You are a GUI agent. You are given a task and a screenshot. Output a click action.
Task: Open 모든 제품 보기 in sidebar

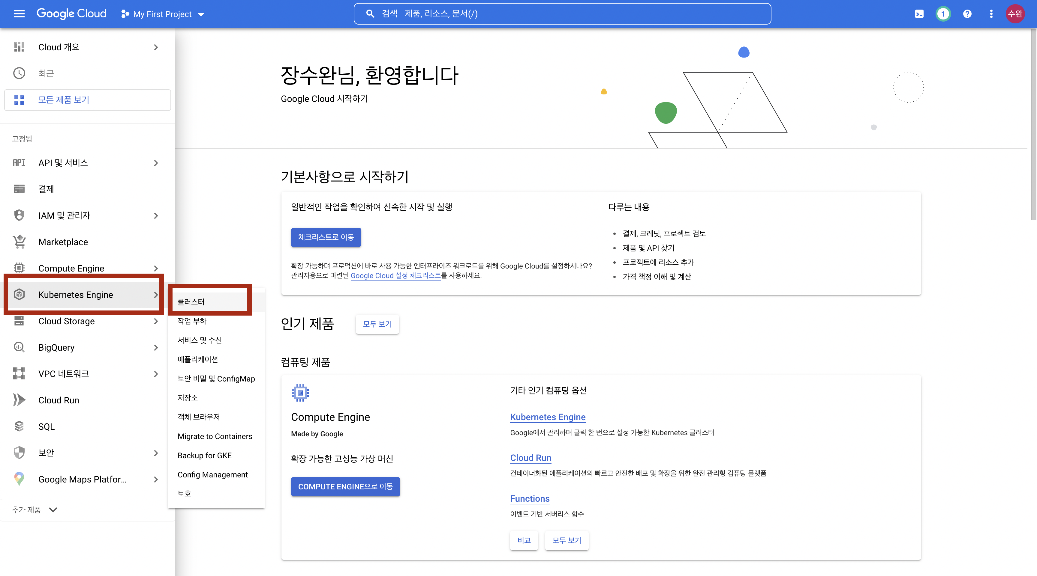click(87, 100)
